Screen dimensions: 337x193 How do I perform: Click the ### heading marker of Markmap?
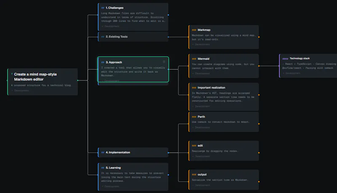click(194, 30)
